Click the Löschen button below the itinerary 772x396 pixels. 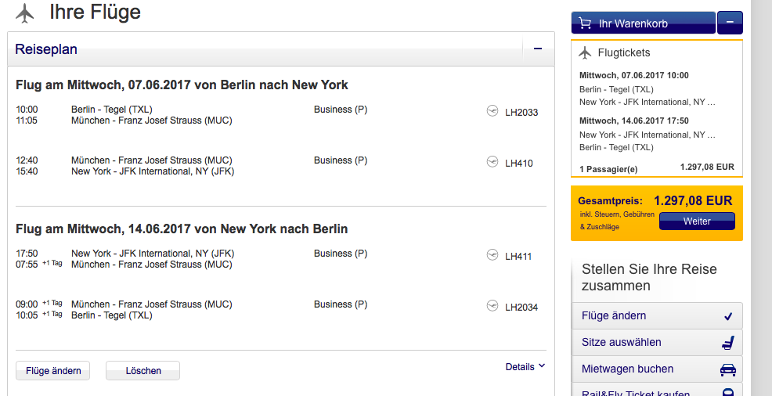[142, 371]
